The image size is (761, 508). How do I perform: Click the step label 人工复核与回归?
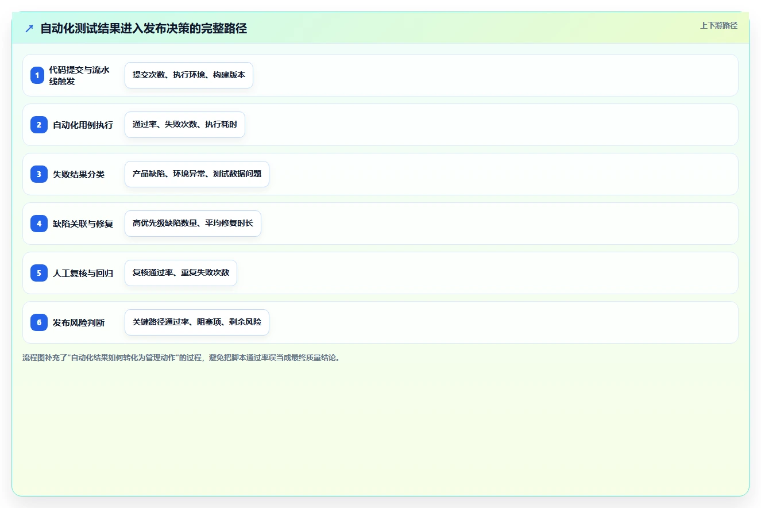pyautogui.click(x=83, y=273)
